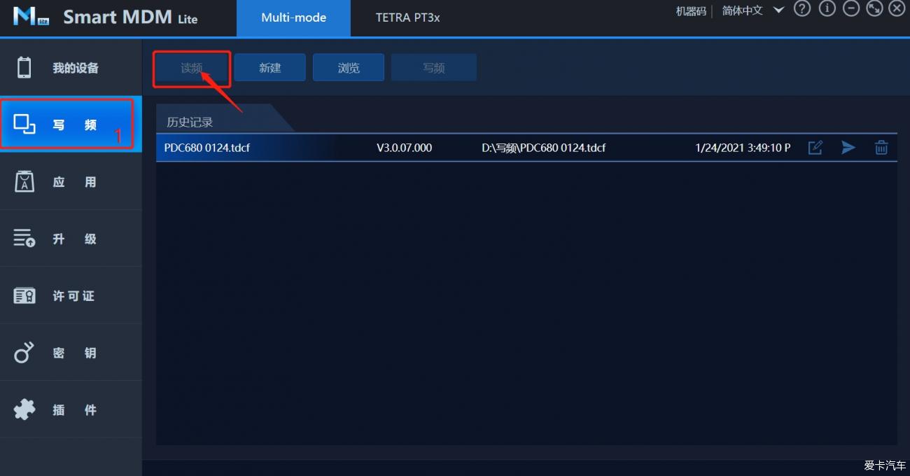Open the 密钥 key section
The width and height of the screenshot is (910, 476).
coord(71,353)
